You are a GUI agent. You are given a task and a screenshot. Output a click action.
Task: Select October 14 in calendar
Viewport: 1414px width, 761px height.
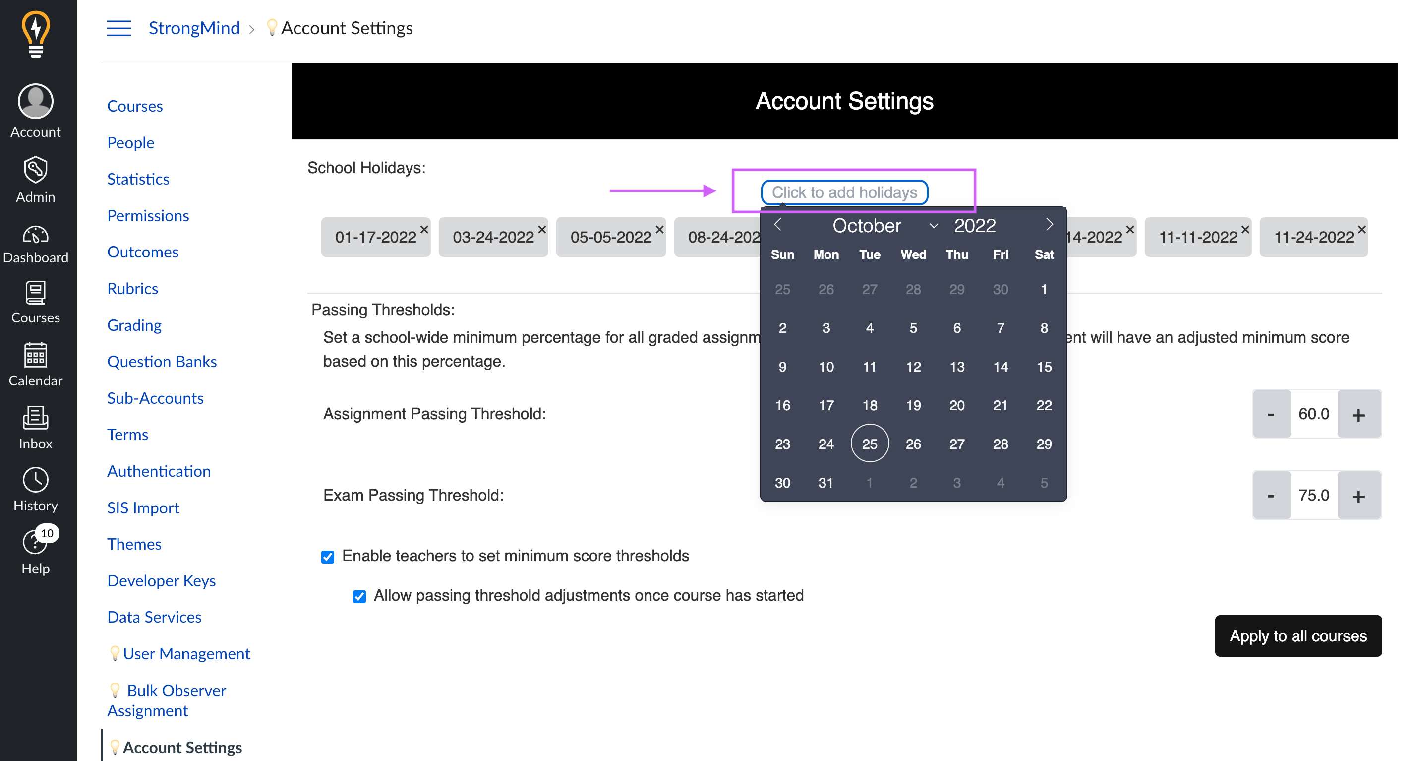coord(1001,367)
